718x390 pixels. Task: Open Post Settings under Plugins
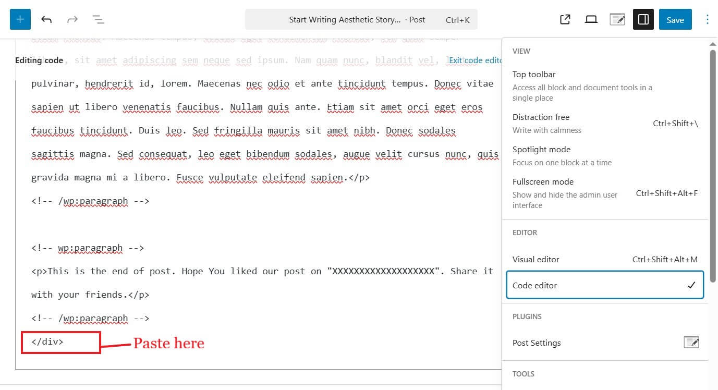pos(605,343)
